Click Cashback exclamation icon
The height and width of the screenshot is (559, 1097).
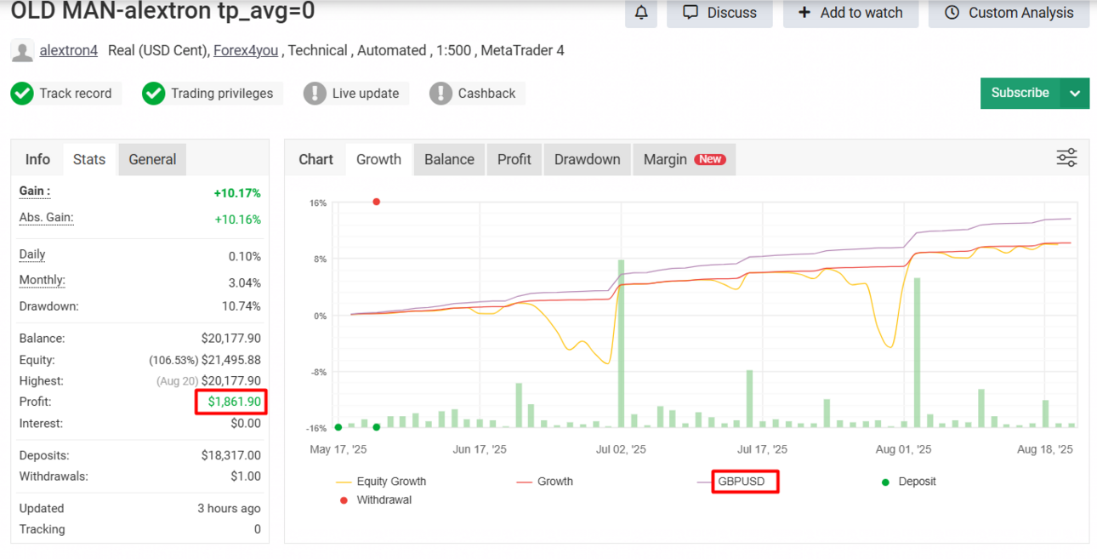click(441, 94)
